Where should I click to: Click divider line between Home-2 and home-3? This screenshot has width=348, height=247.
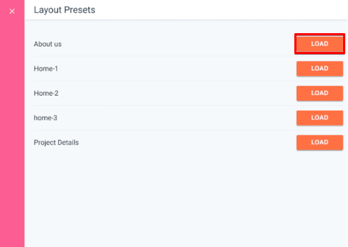coord(166,106)
